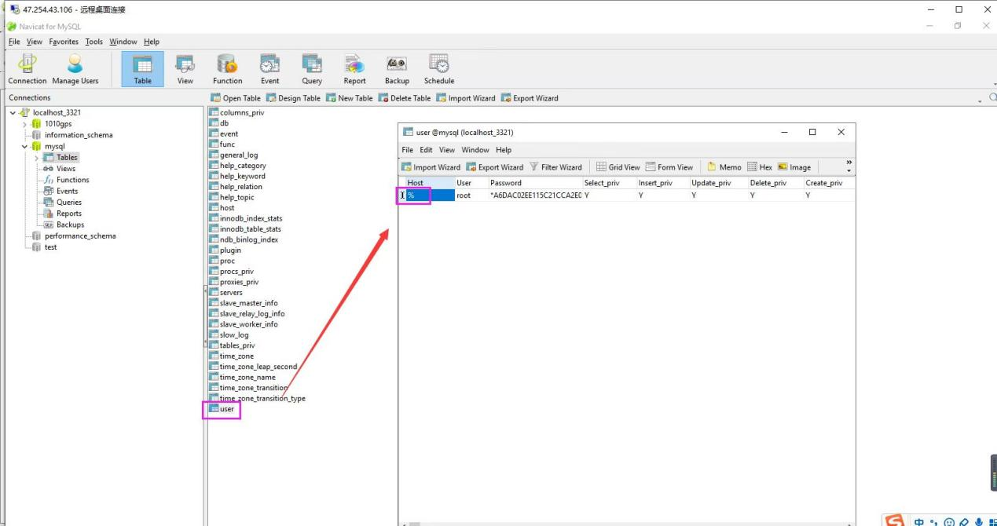Collapse the mysql database node

click(x=24, y=146)
